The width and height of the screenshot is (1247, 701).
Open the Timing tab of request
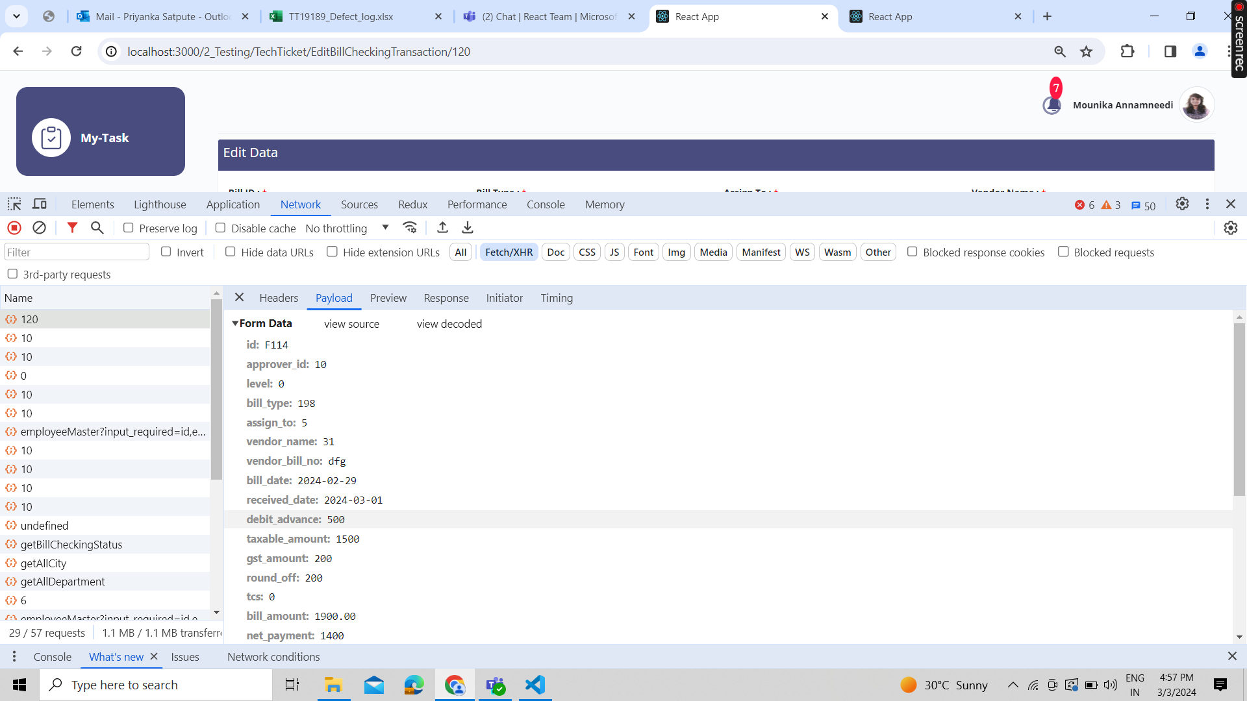coord(557,298)
